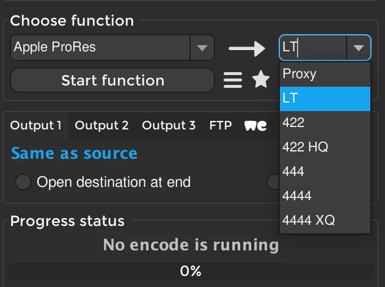The height and width of the screenshot is (287, 385).
Task: Pick the 422 profile option
Action: [x=325, y=123]
